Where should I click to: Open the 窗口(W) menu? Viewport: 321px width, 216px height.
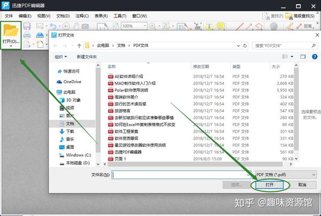tap(140, 16)
